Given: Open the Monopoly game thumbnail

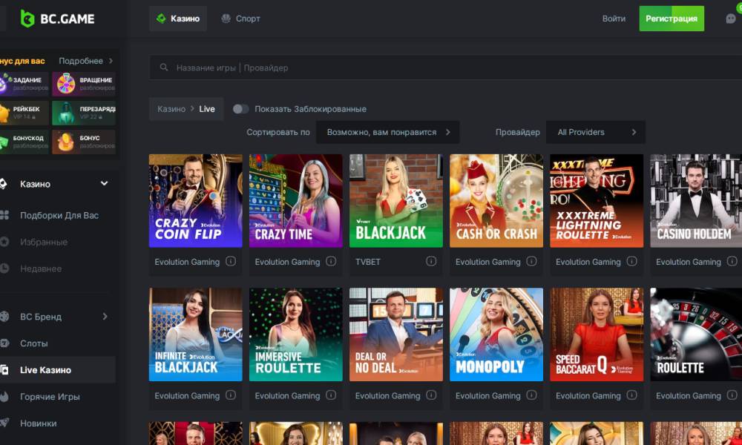Looking at the screenshot, I should (x=496, y=334).
